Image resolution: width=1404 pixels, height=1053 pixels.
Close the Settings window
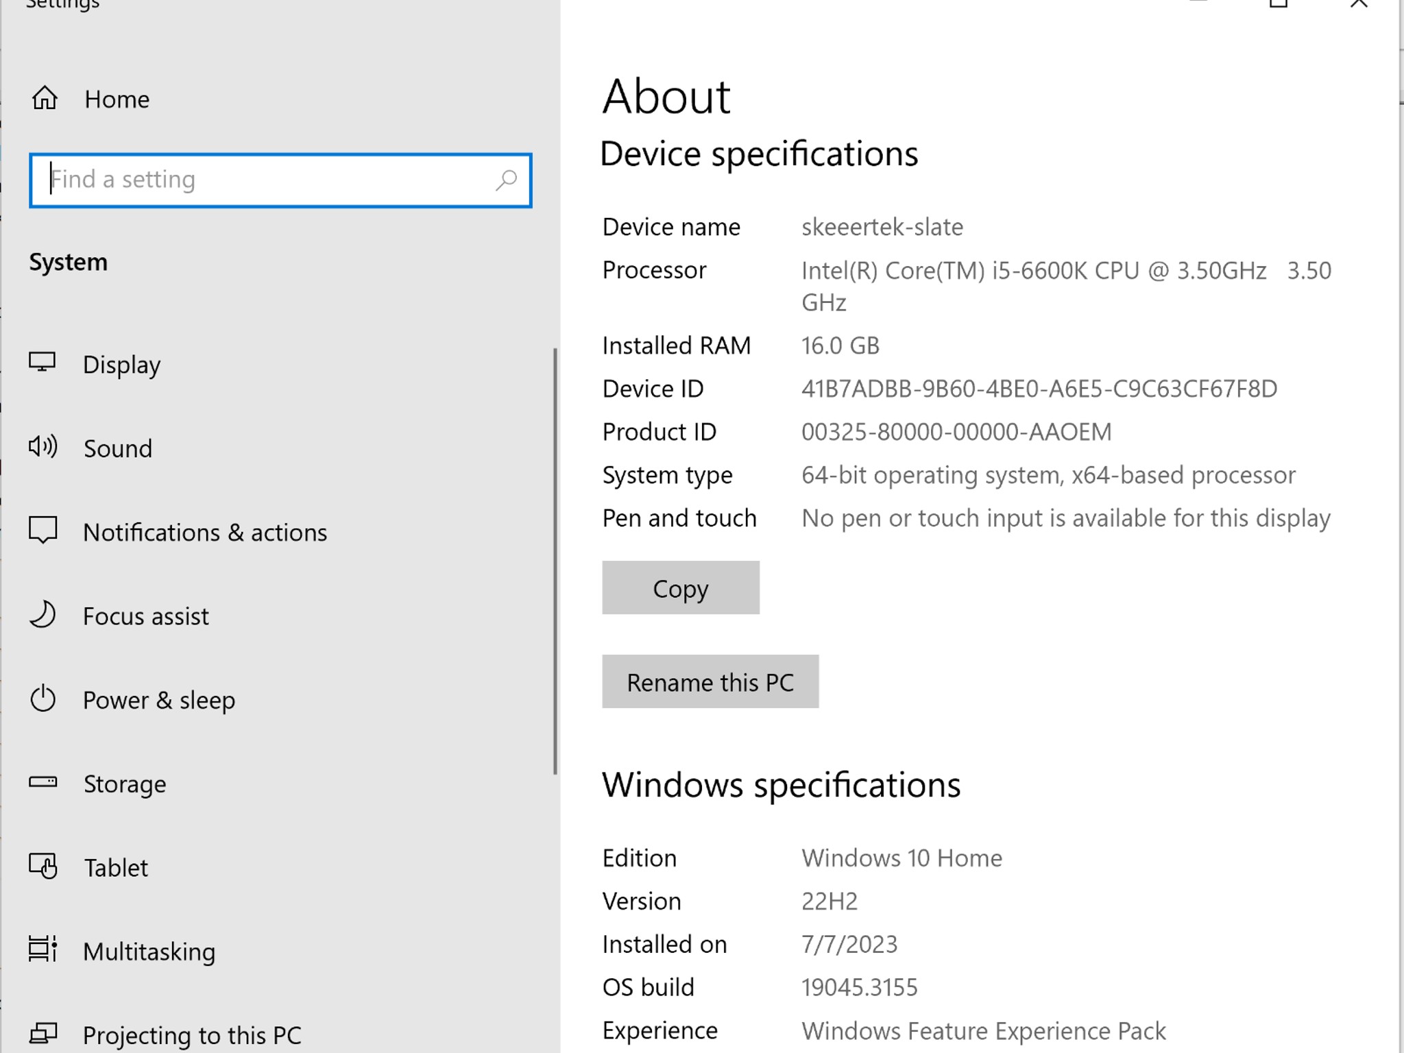coord(1358,3)
